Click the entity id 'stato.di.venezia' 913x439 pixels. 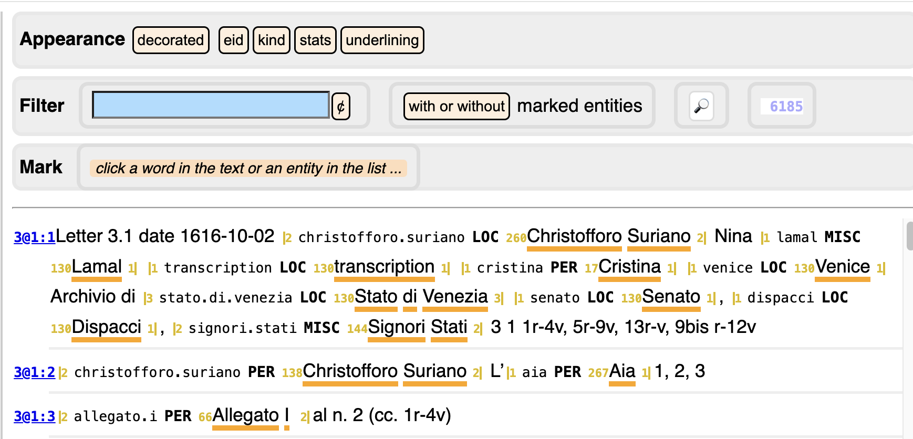[225, 298]
